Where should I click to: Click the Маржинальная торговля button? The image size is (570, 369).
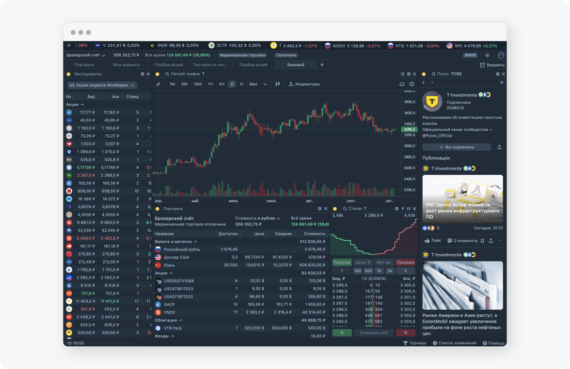[243, 55]
